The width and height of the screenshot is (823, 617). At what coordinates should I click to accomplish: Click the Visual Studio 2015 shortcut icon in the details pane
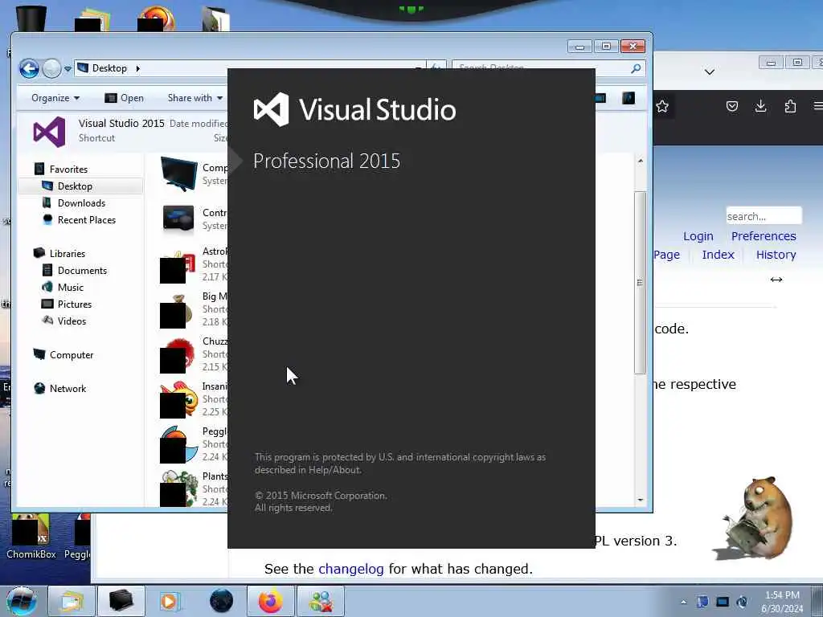point(49,132)
